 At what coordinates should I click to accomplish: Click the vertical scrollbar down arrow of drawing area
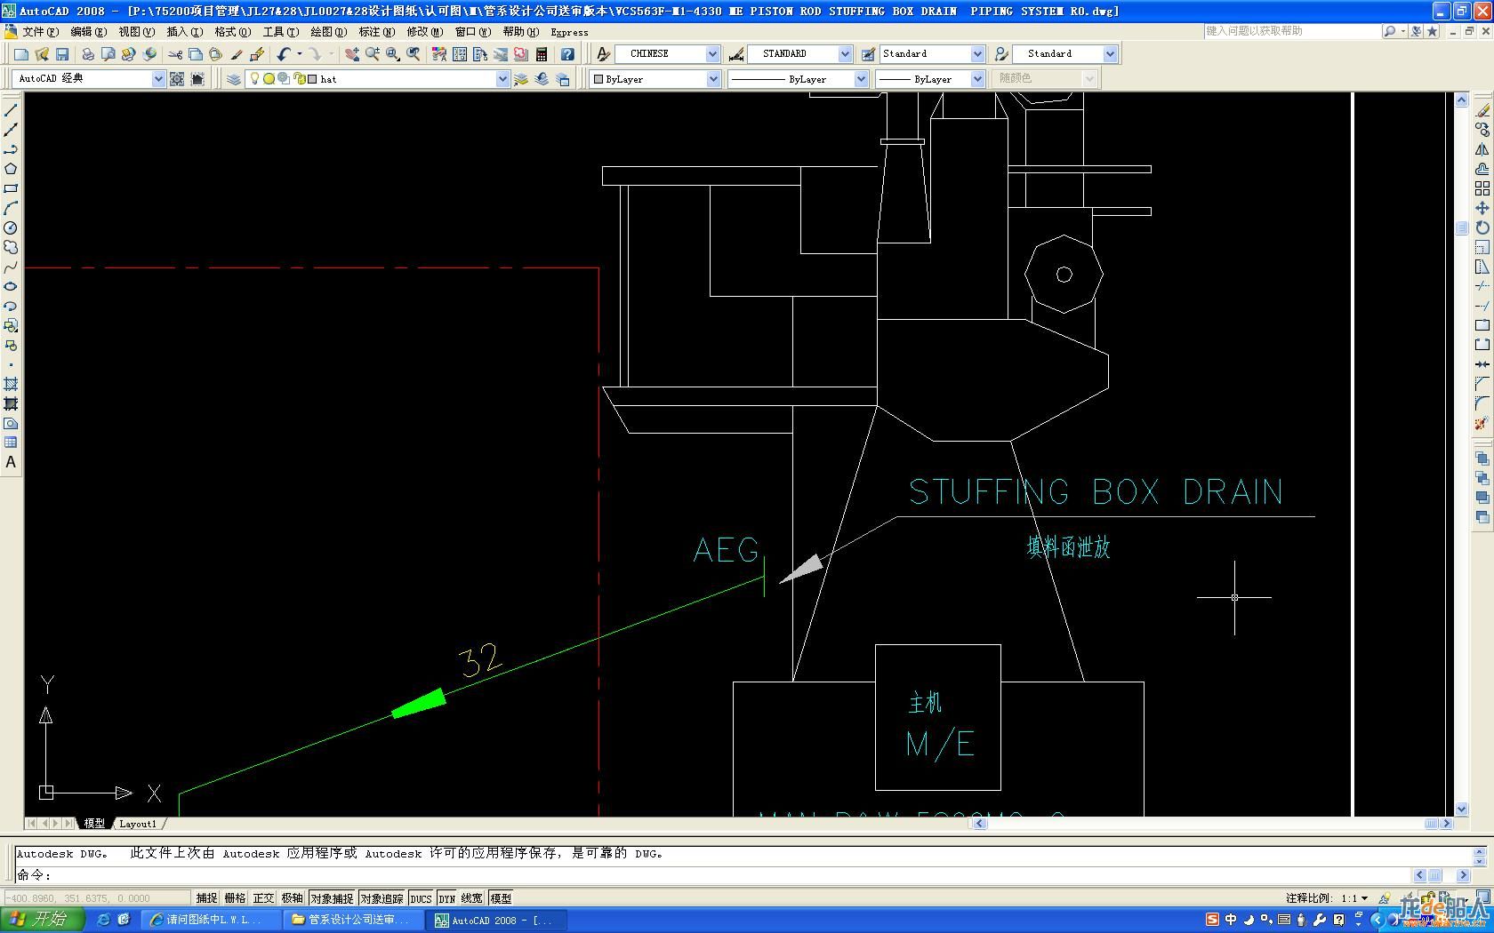(x=1461, y=809)
